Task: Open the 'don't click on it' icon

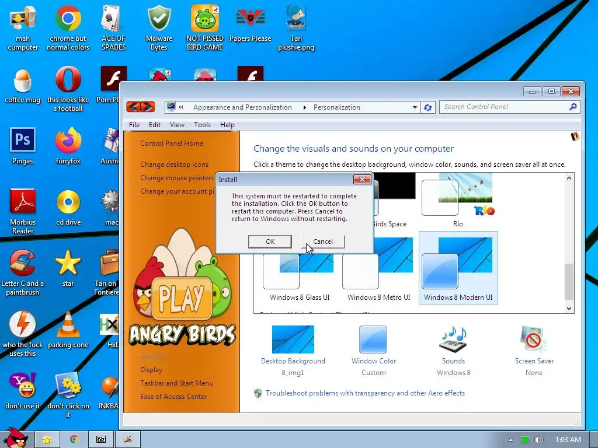Action: (68, 395)
